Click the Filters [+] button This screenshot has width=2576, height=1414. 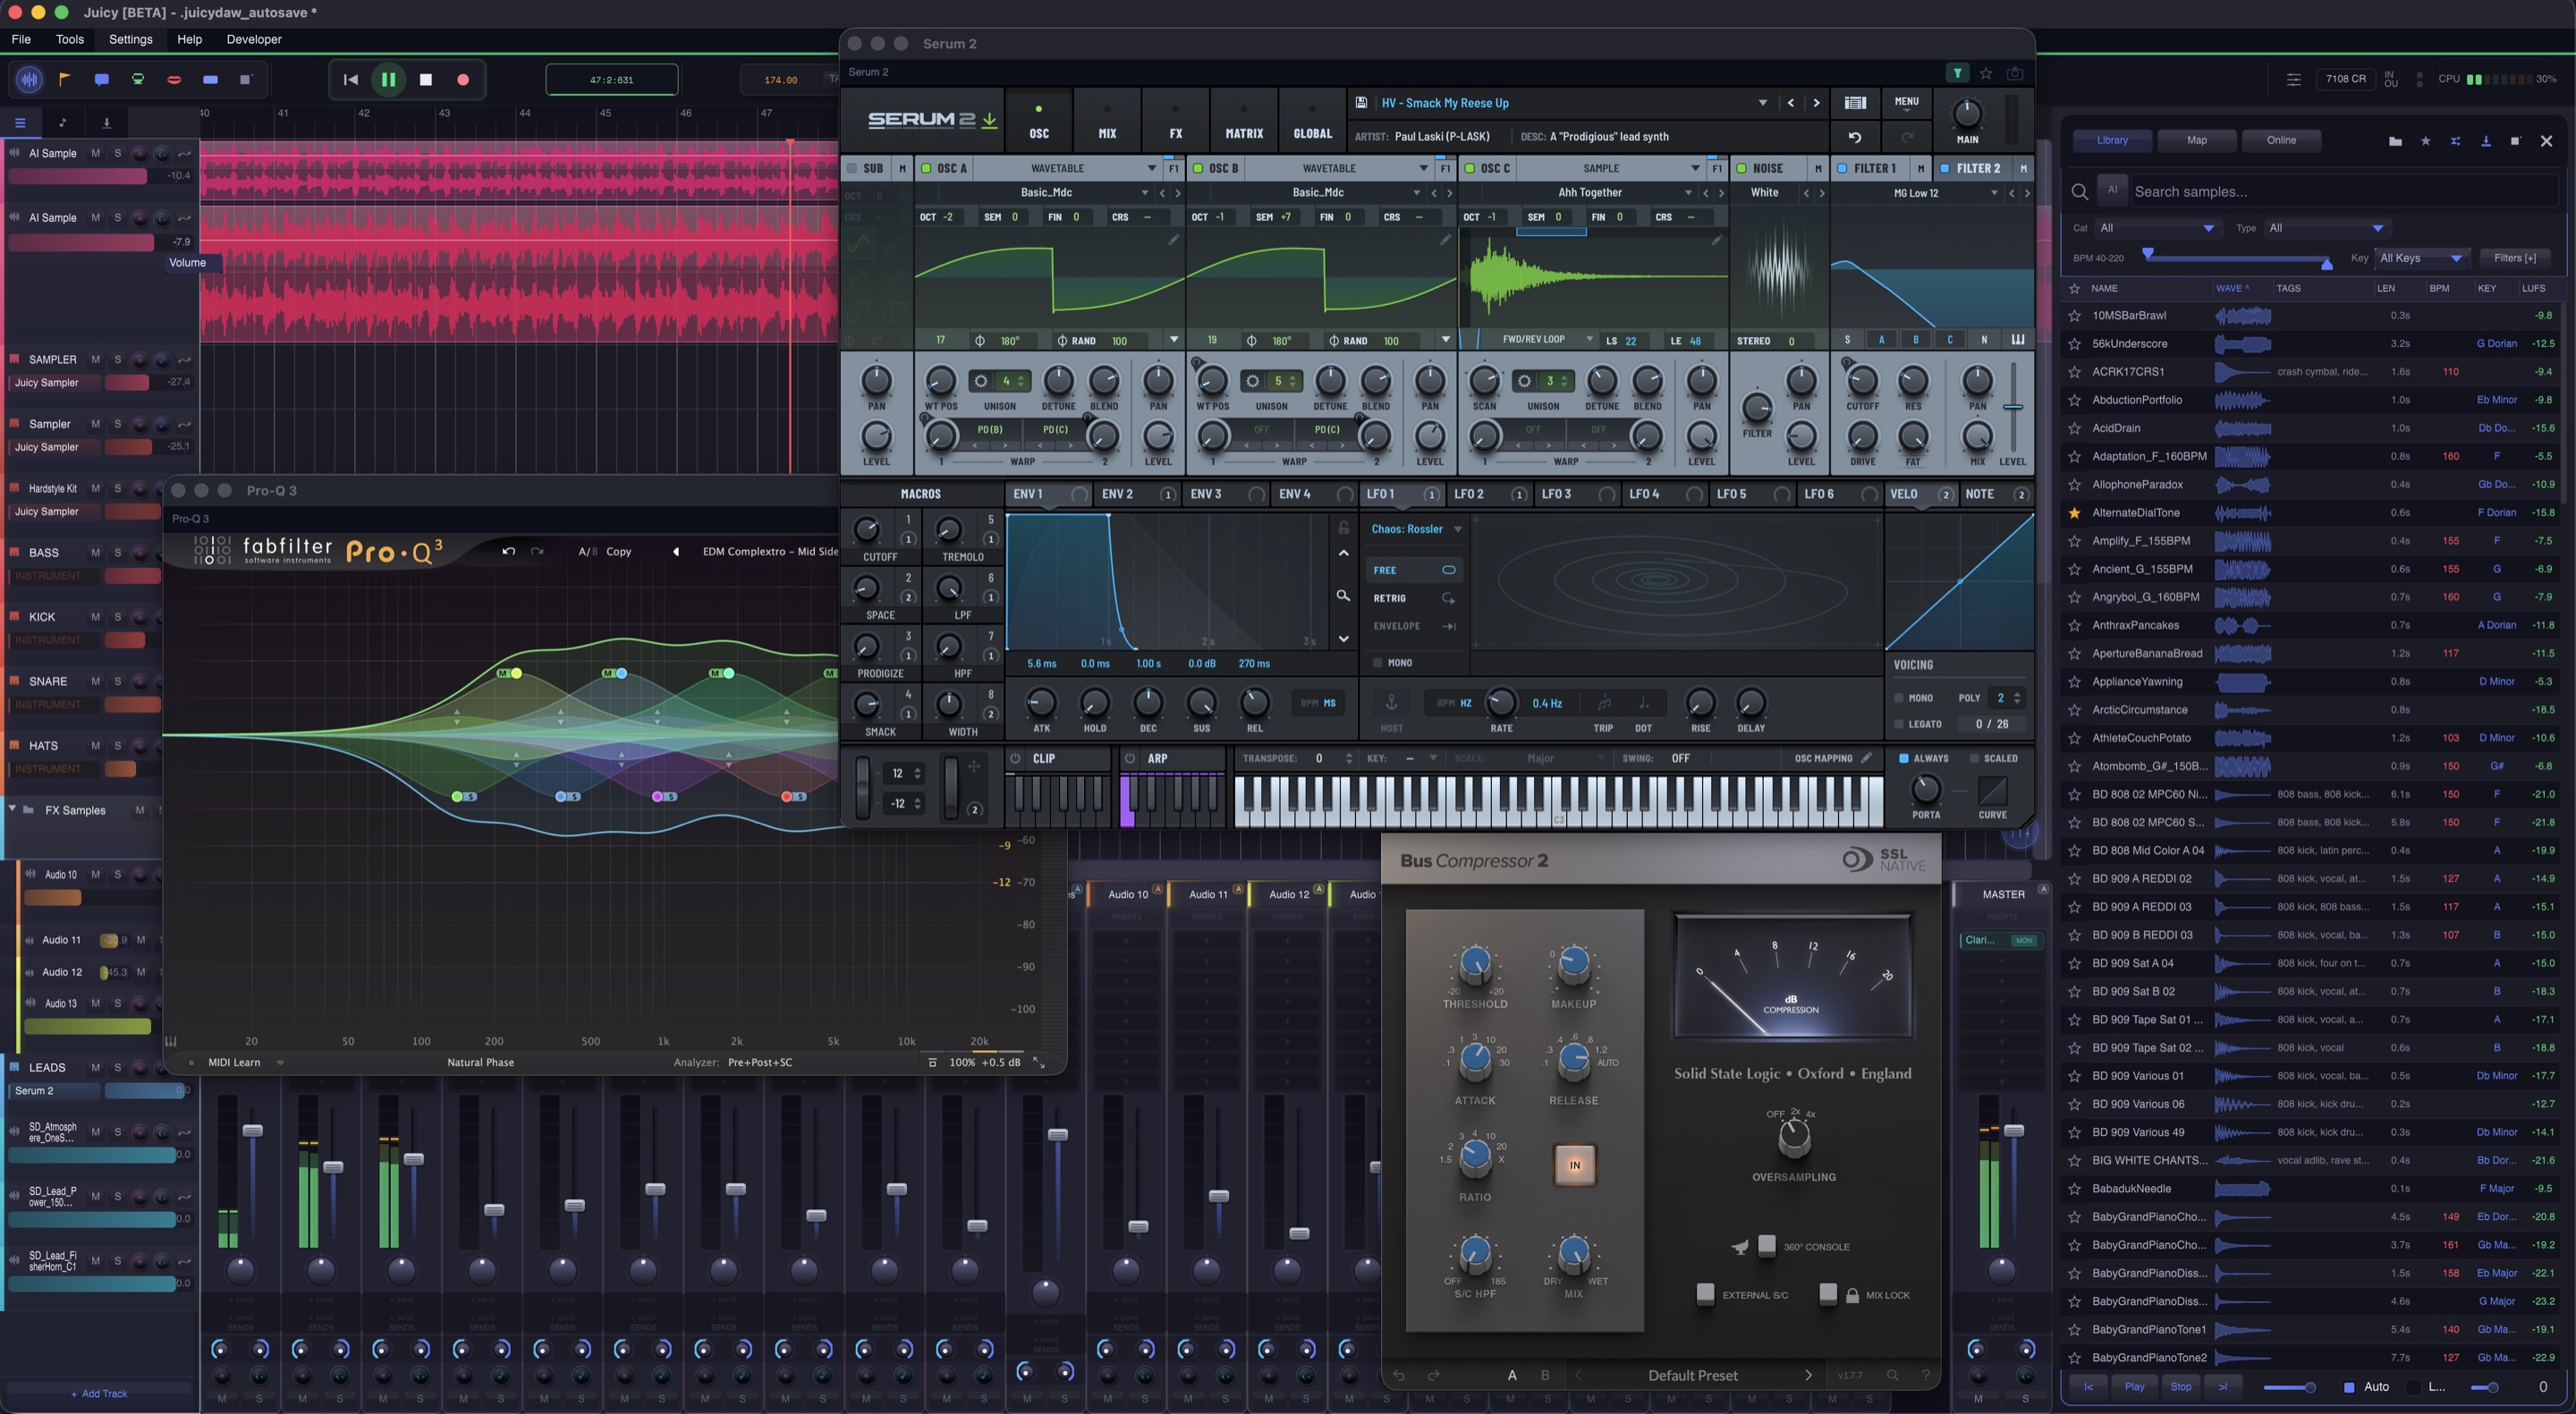tap(2515, 258)
